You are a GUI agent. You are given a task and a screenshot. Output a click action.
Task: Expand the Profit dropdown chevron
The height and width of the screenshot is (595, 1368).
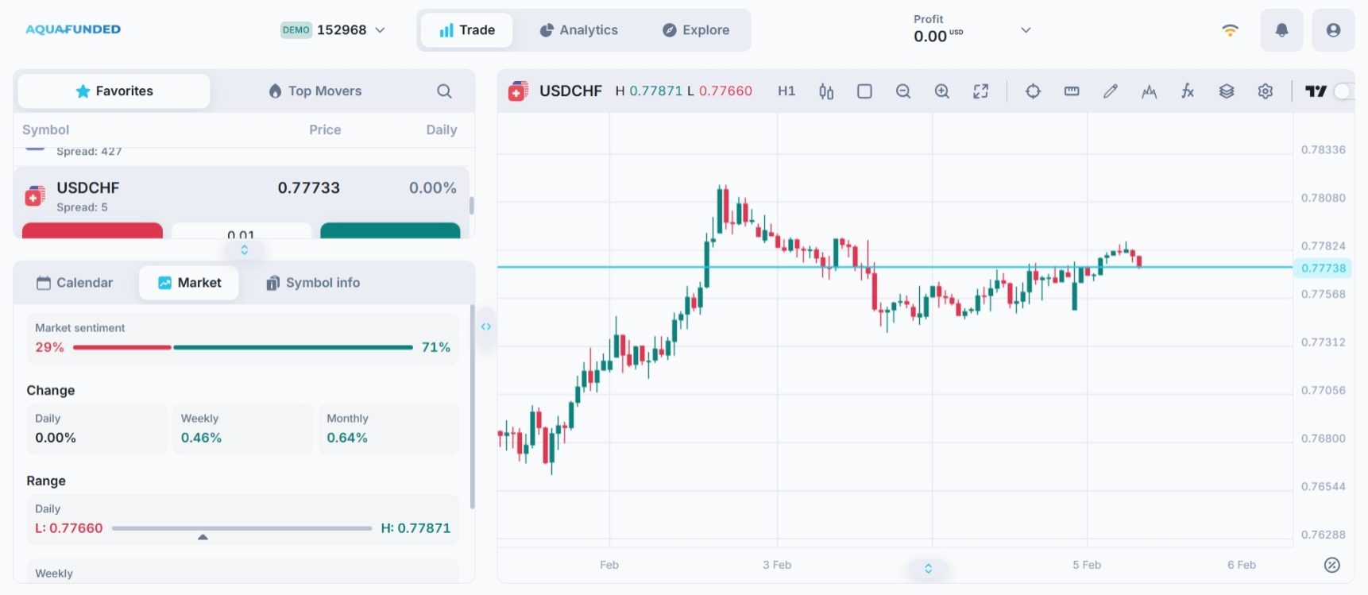(1026, 30)
